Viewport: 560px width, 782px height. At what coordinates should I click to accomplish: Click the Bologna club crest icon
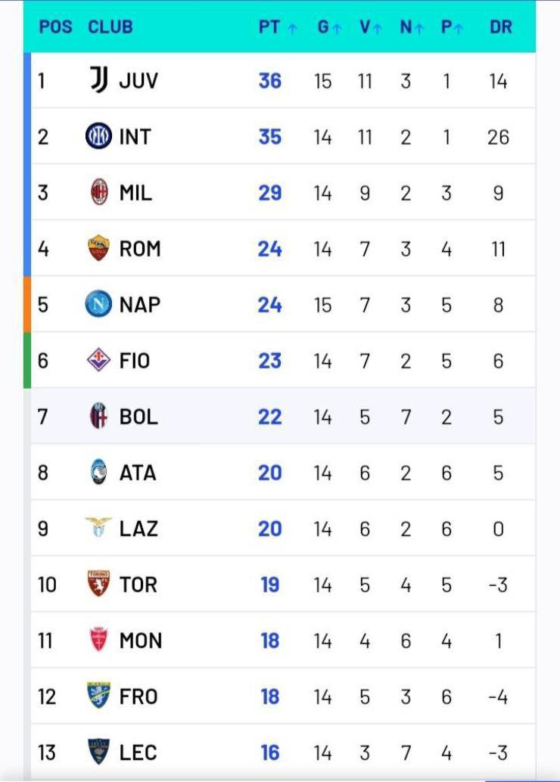pos(98,417)
